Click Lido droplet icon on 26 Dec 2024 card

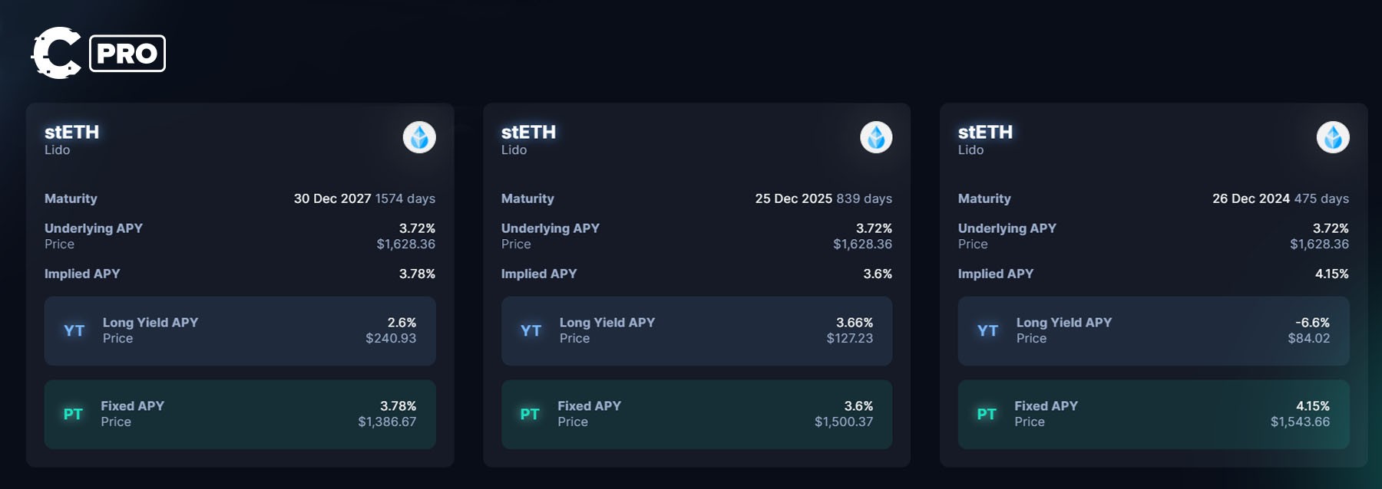click(x=1333, y=137)
